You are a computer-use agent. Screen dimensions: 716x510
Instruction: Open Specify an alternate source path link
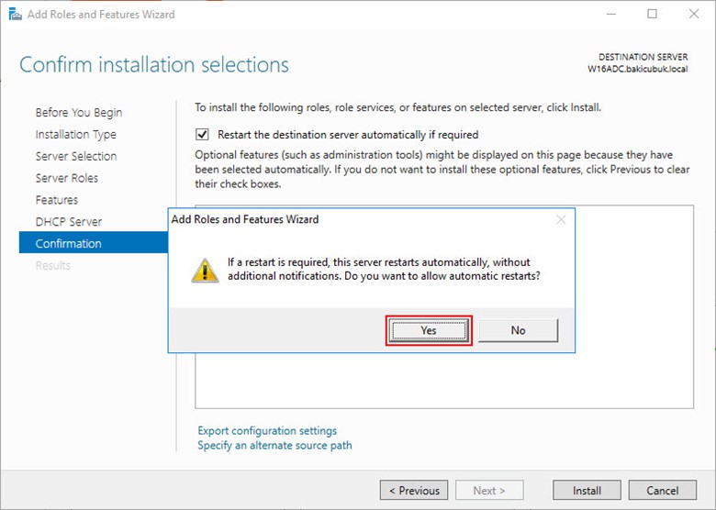pos(274,446)
